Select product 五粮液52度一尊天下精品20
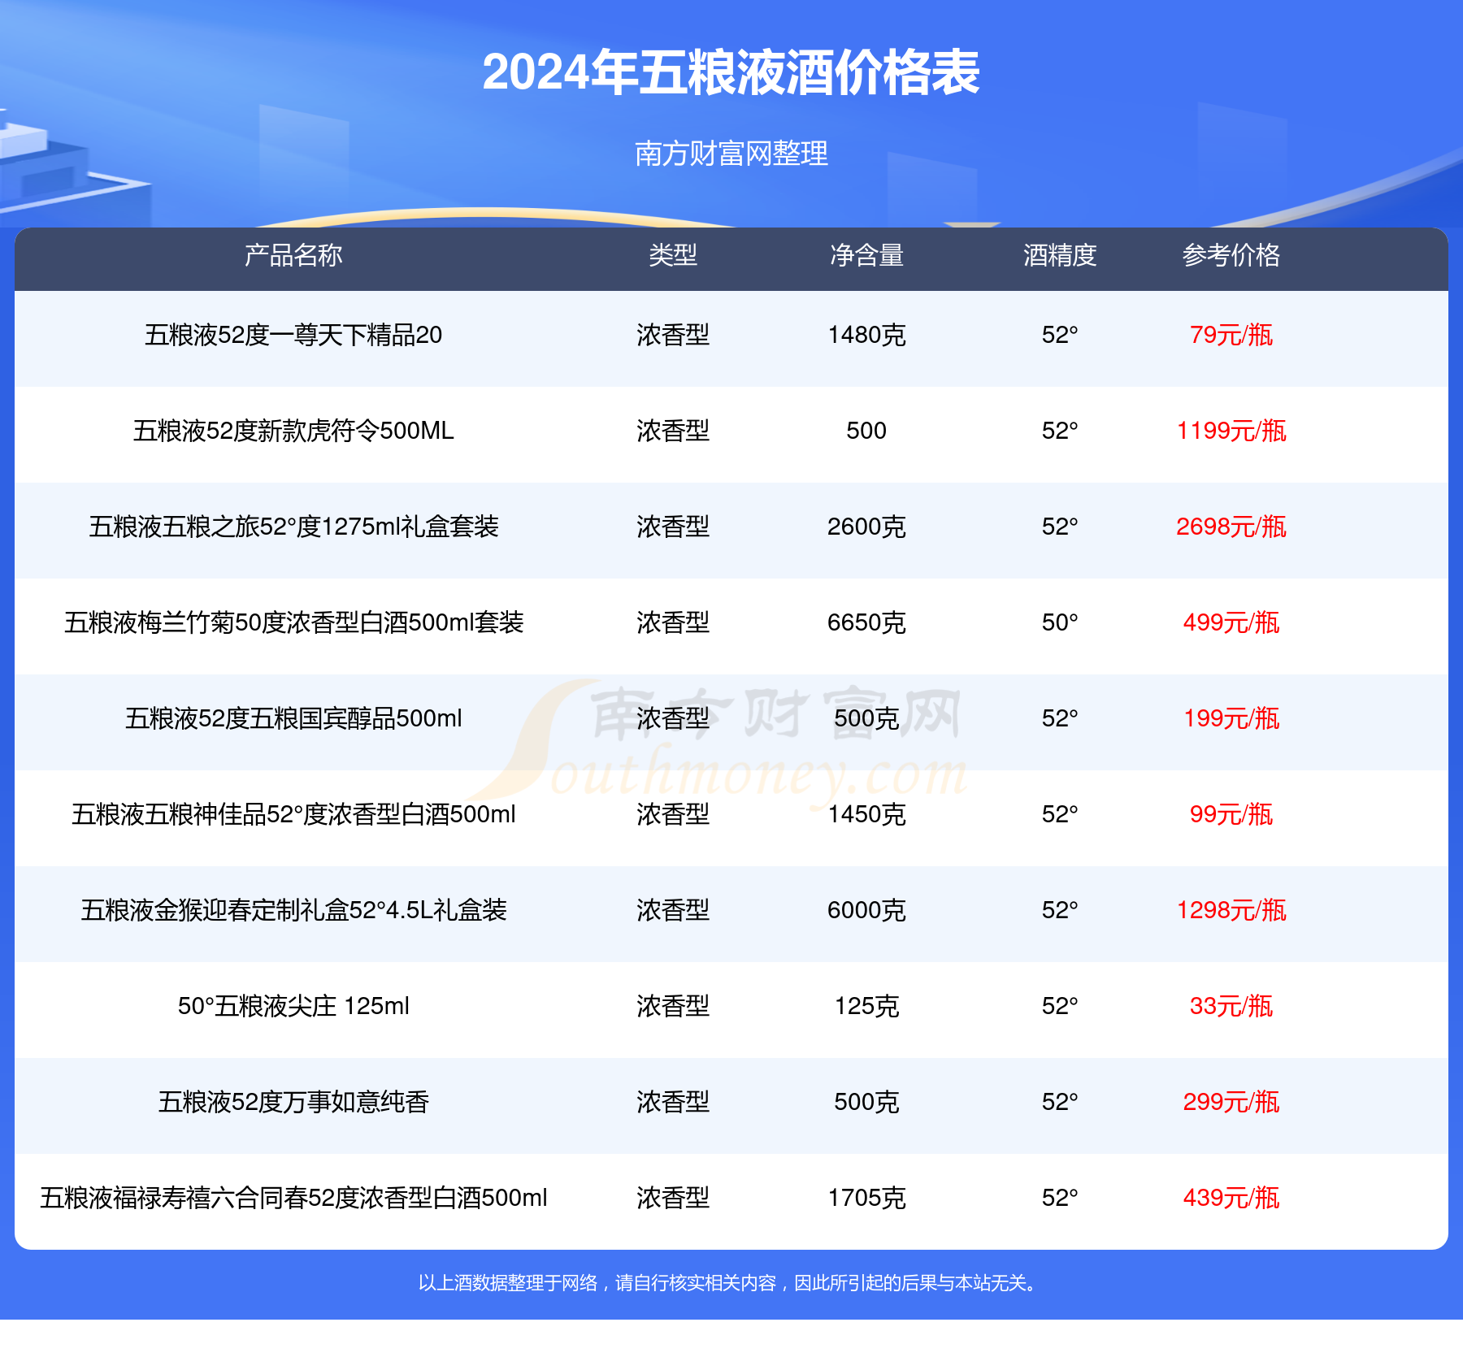The image size is (1463, 1357). (293, 335)
